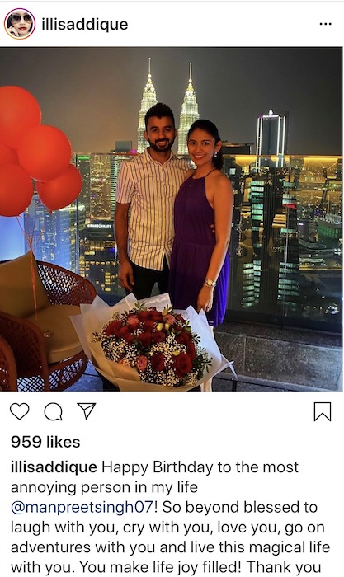The width and height of the screenshot is (344, 577).
Task: Tap the twin towers in the photo
Action: click(168, 109)
